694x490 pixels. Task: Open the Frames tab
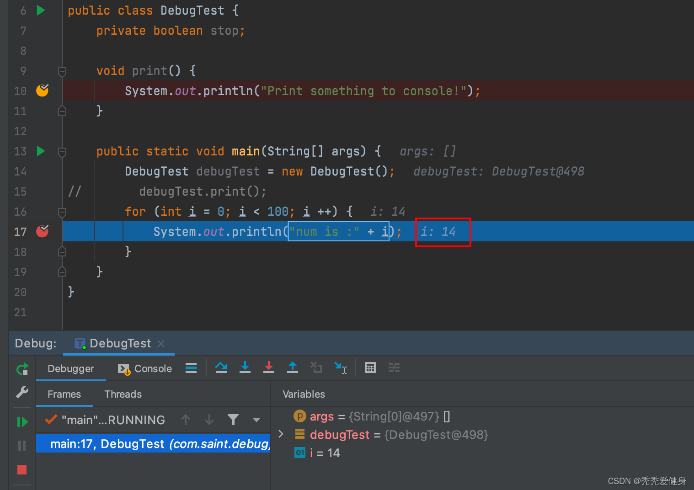[x=64, y=394]
